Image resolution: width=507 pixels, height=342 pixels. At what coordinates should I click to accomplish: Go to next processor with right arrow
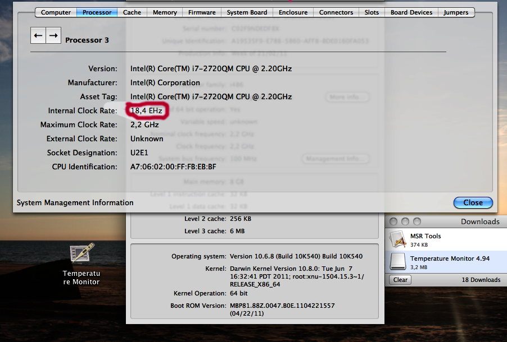coord(53,35)
